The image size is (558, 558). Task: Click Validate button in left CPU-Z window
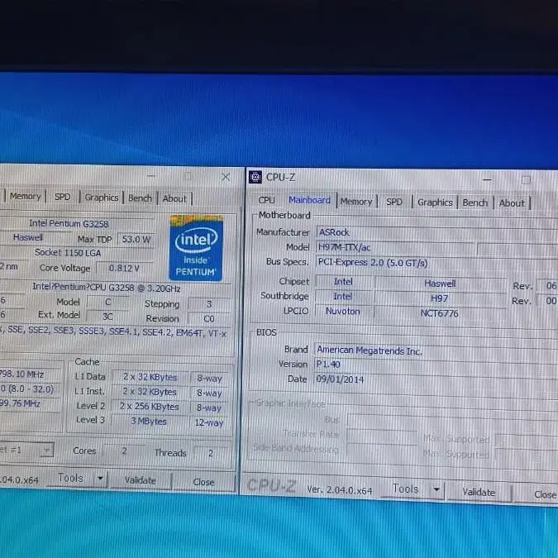[141, 480]
